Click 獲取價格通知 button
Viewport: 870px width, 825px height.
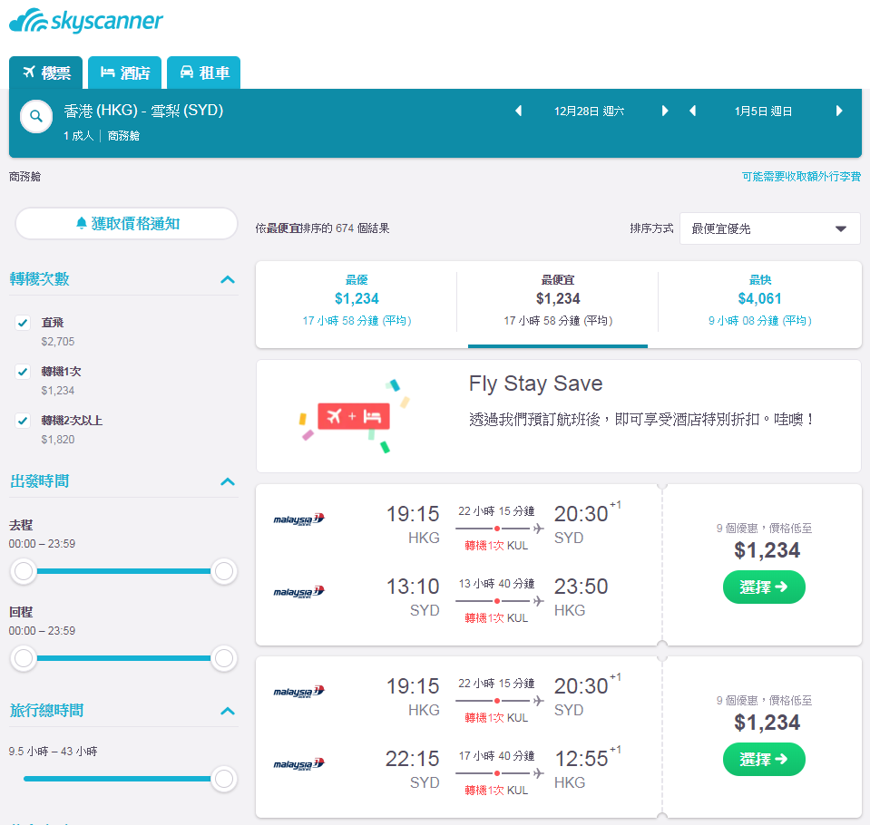pyautogui.click(x=126, y=223)
